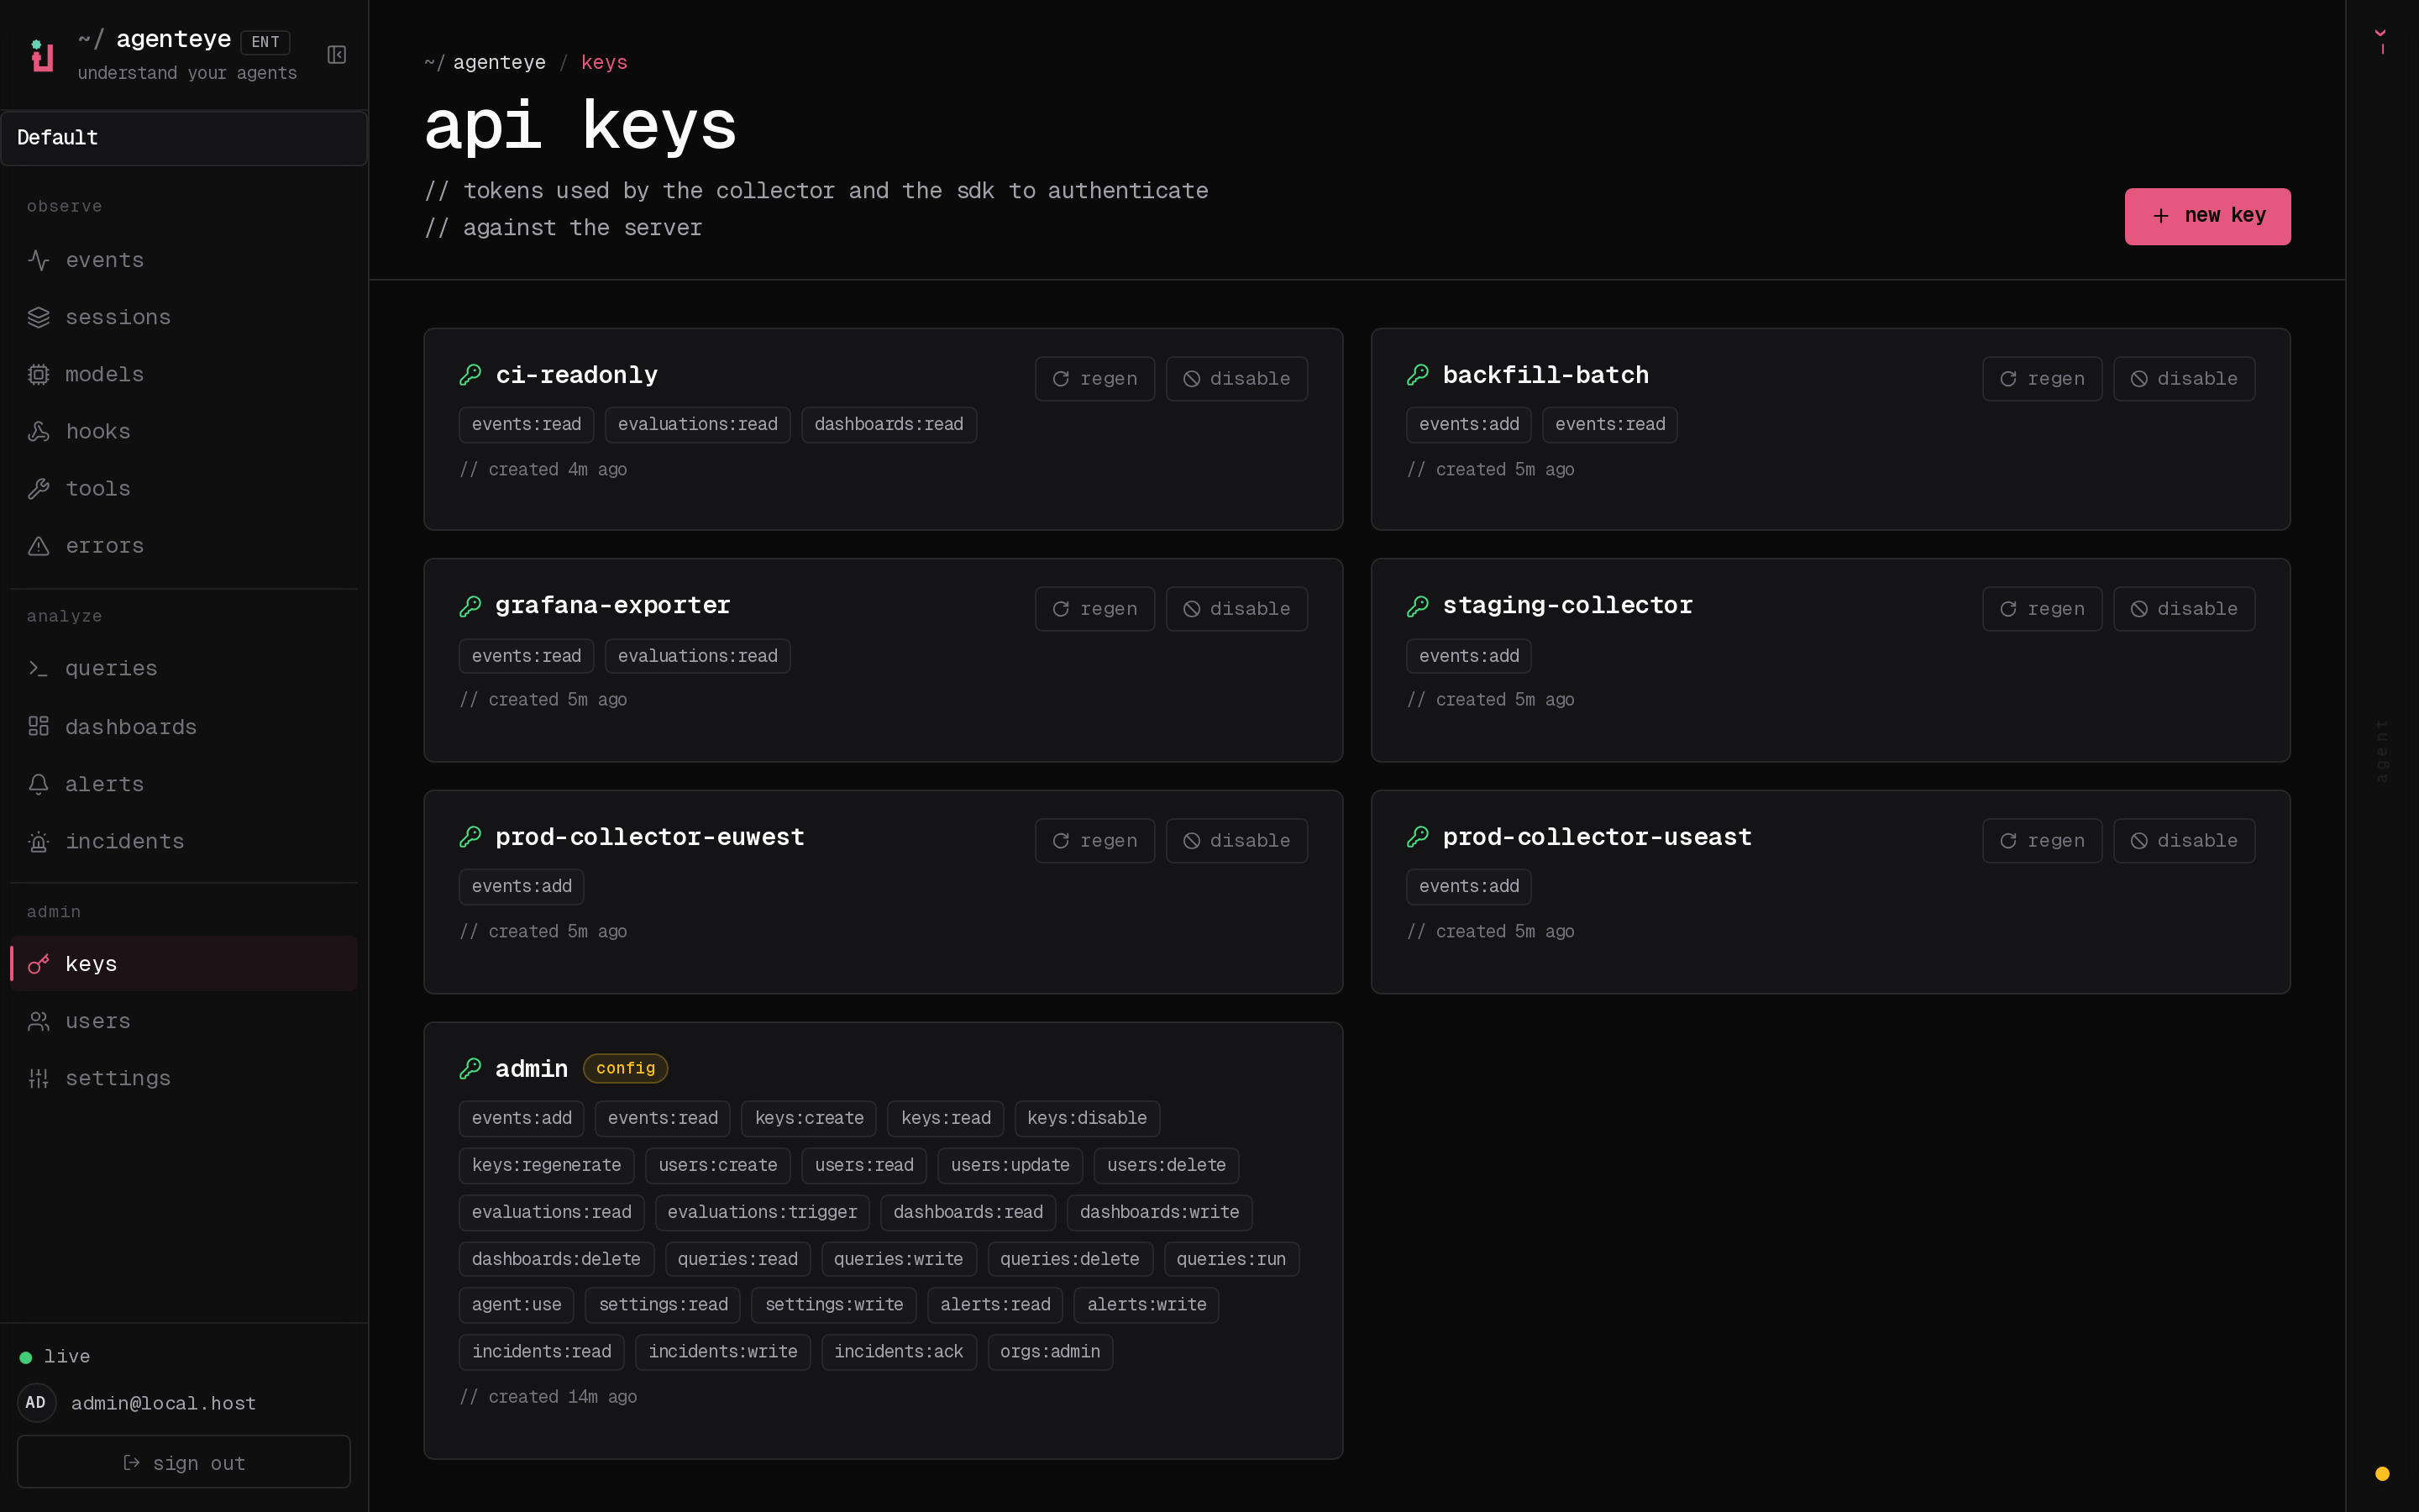
Task: Open the Default project selector
Action: coord(184,138)
